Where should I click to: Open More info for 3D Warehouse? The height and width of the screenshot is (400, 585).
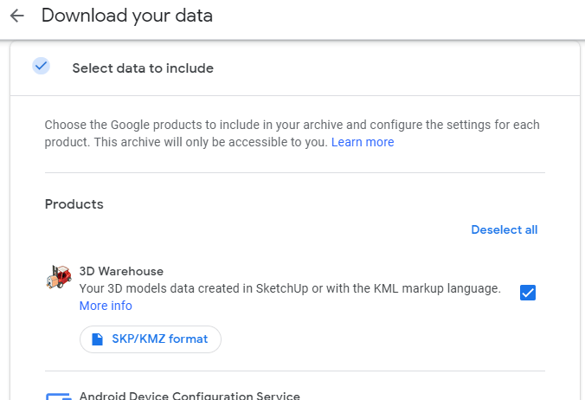(106, 306)
